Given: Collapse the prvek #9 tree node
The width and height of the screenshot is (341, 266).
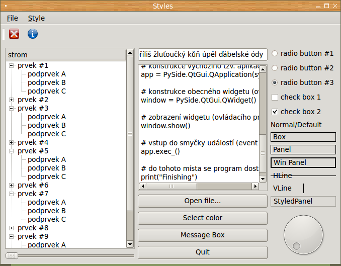Looking at the screenshot, I should click(x=11, y=236).
